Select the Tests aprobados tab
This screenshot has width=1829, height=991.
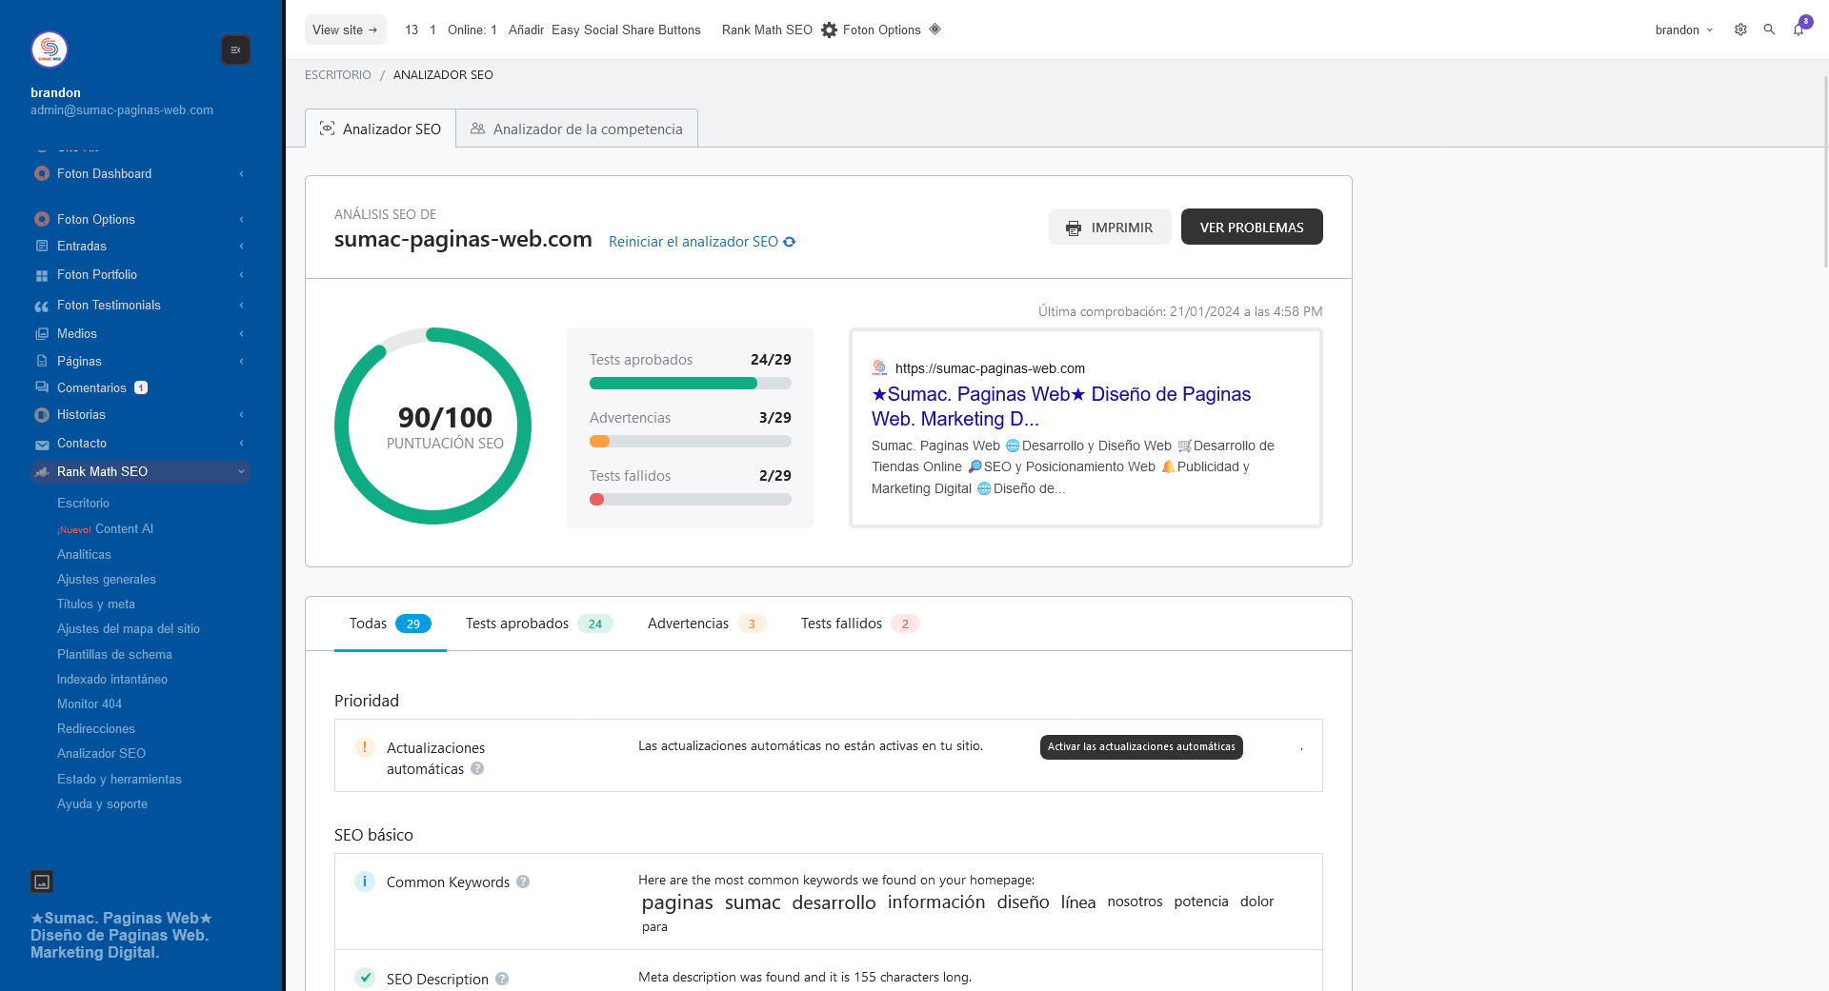click(x=538, y=624)
